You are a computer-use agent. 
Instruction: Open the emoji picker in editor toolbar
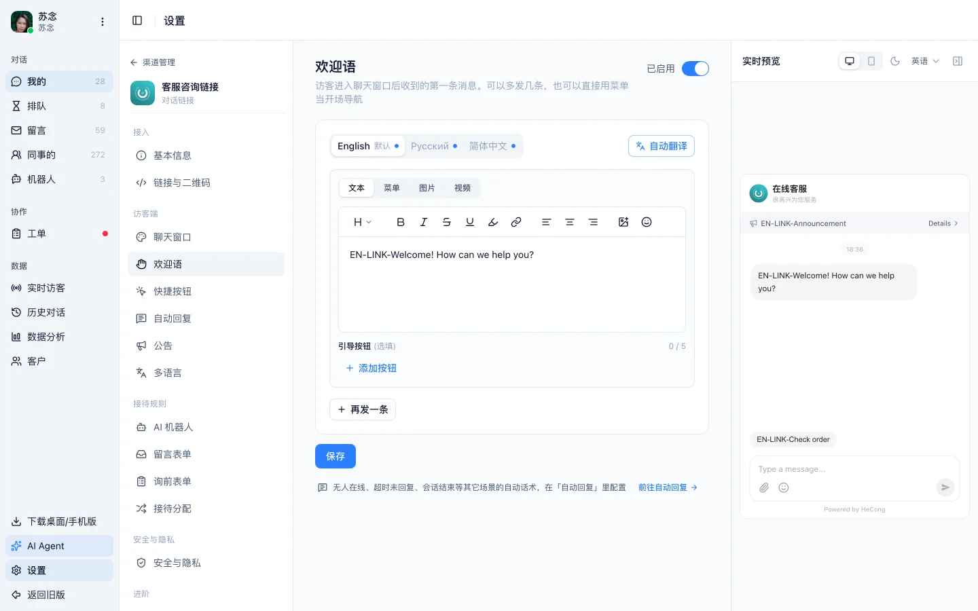coord(647,222)
